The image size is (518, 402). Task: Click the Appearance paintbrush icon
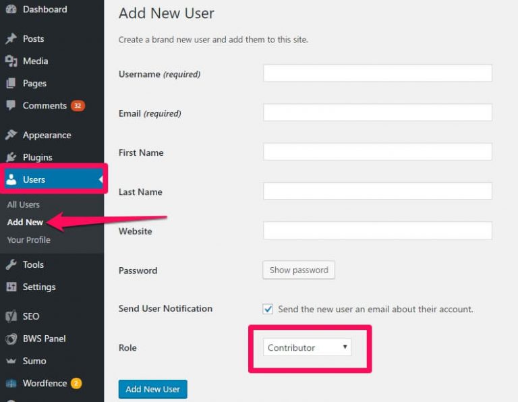[x=11, y=135]
